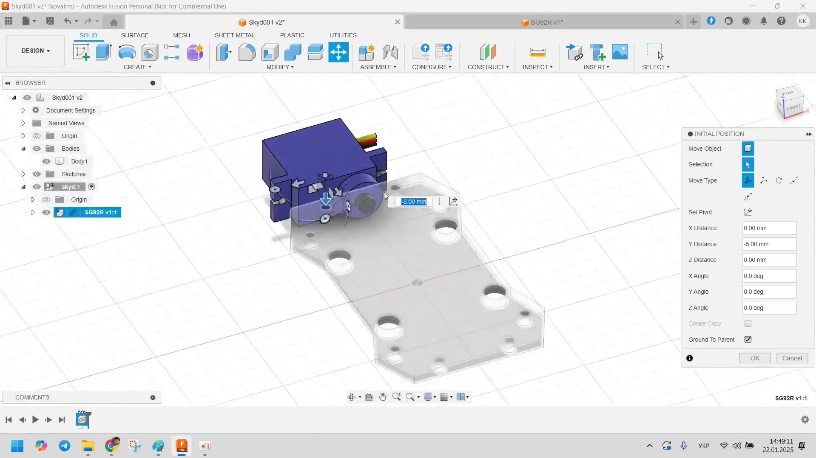The image size is (816, 458).
Task: Click the Z Angle input field
Action: [769, 308]
